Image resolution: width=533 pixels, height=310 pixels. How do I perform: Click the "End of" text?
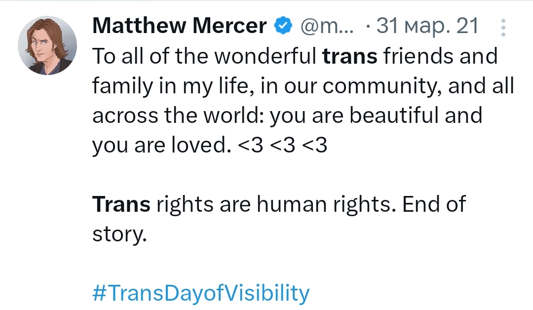pos(434,204)
